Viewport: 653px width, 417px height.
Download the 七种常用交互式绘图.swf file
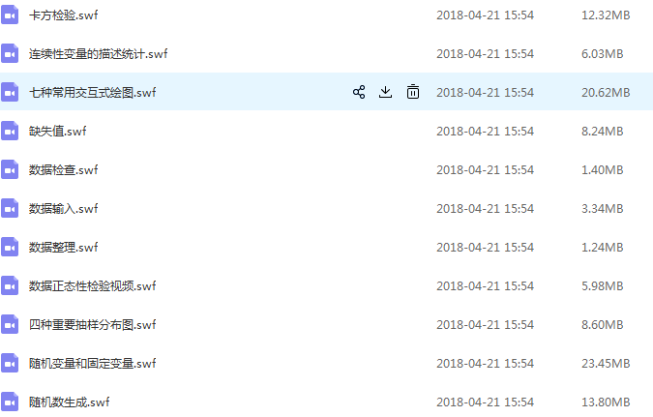[x=385, y=92]
